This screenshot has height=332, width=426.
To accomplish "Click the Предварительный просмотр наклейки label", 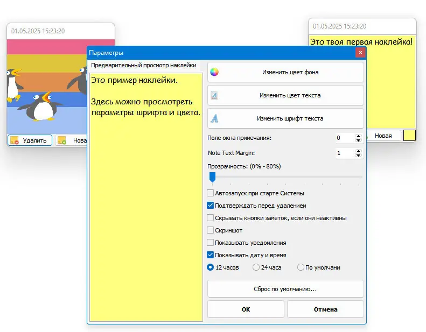I will 143,65.
